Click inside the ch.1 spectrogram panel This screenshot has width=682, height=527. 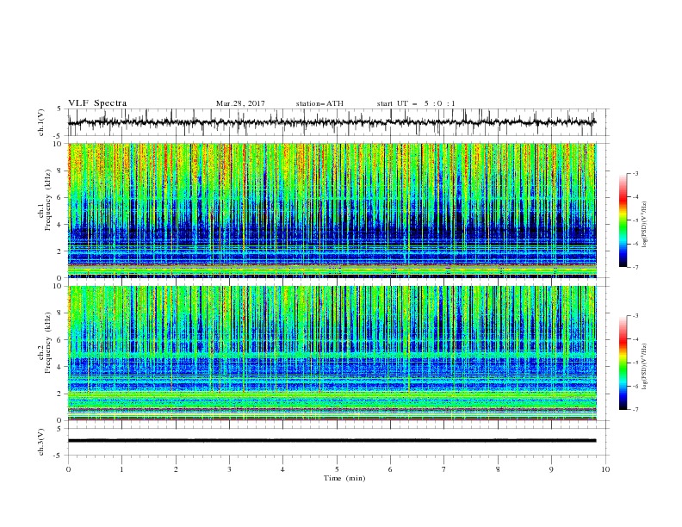pyautogui.click(x=332, y=210)
